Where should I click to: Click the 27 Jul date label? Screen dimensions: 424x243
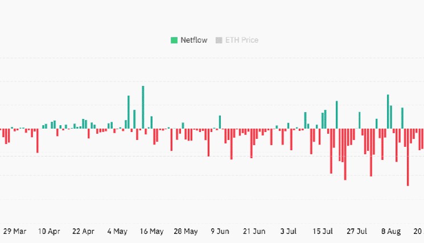click(x=357, y=232)
